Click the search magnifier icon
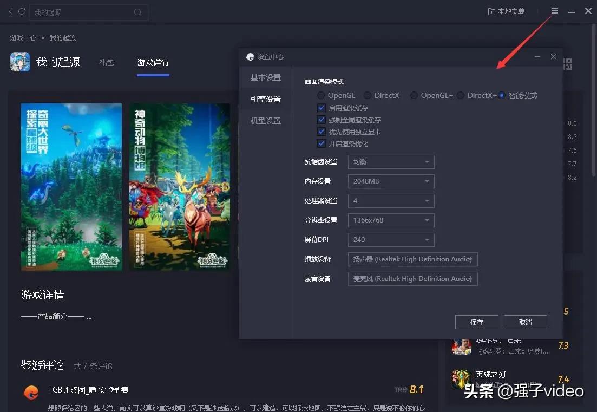597x412 pixels. point(137,12)
